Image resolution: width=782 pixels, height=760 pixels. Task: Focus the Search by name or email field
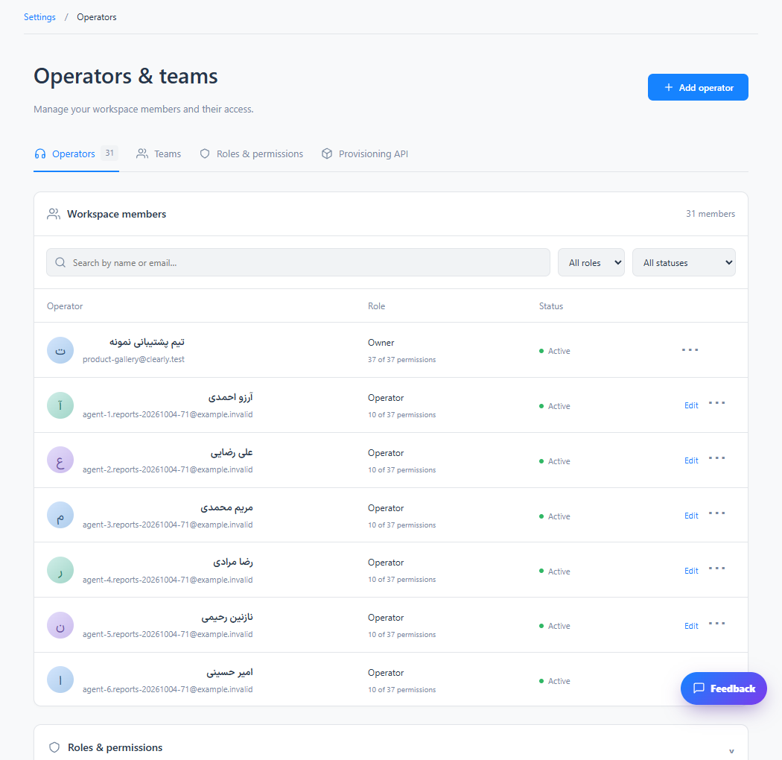tap(298, 262)
